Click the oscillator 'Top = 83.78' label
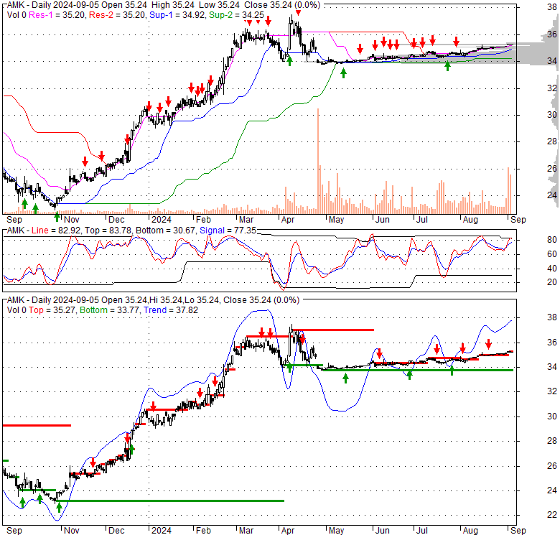560x535 pixels. 108,231
